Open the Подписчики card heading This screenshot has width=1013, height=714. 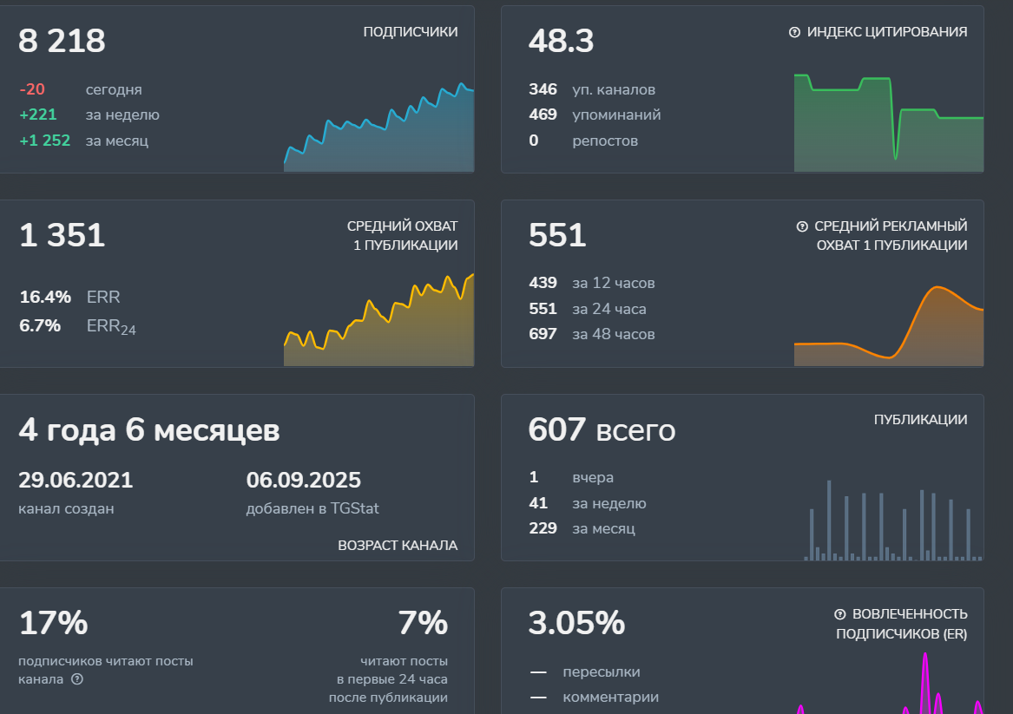point(411,31)
